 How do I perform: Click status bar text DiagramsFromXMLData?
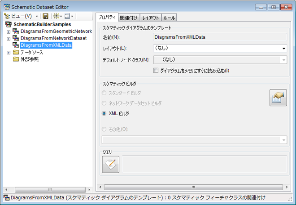(x=37, y=198)
